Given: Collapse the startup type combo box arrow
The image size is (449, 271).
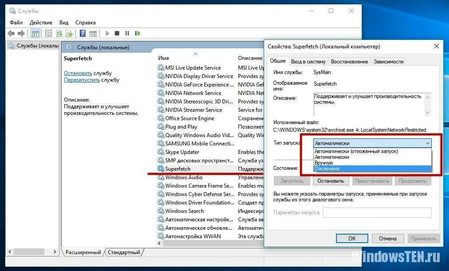Looking at the screenshot, I should [427, 143].
